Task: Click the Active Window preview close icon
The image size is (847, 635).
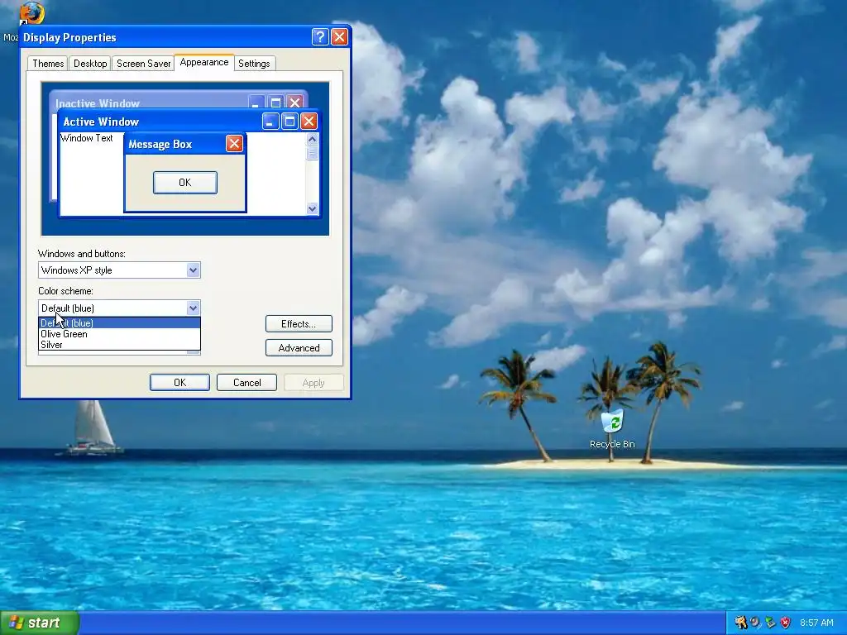Action: pyautogui.click(x=309, y=121)
